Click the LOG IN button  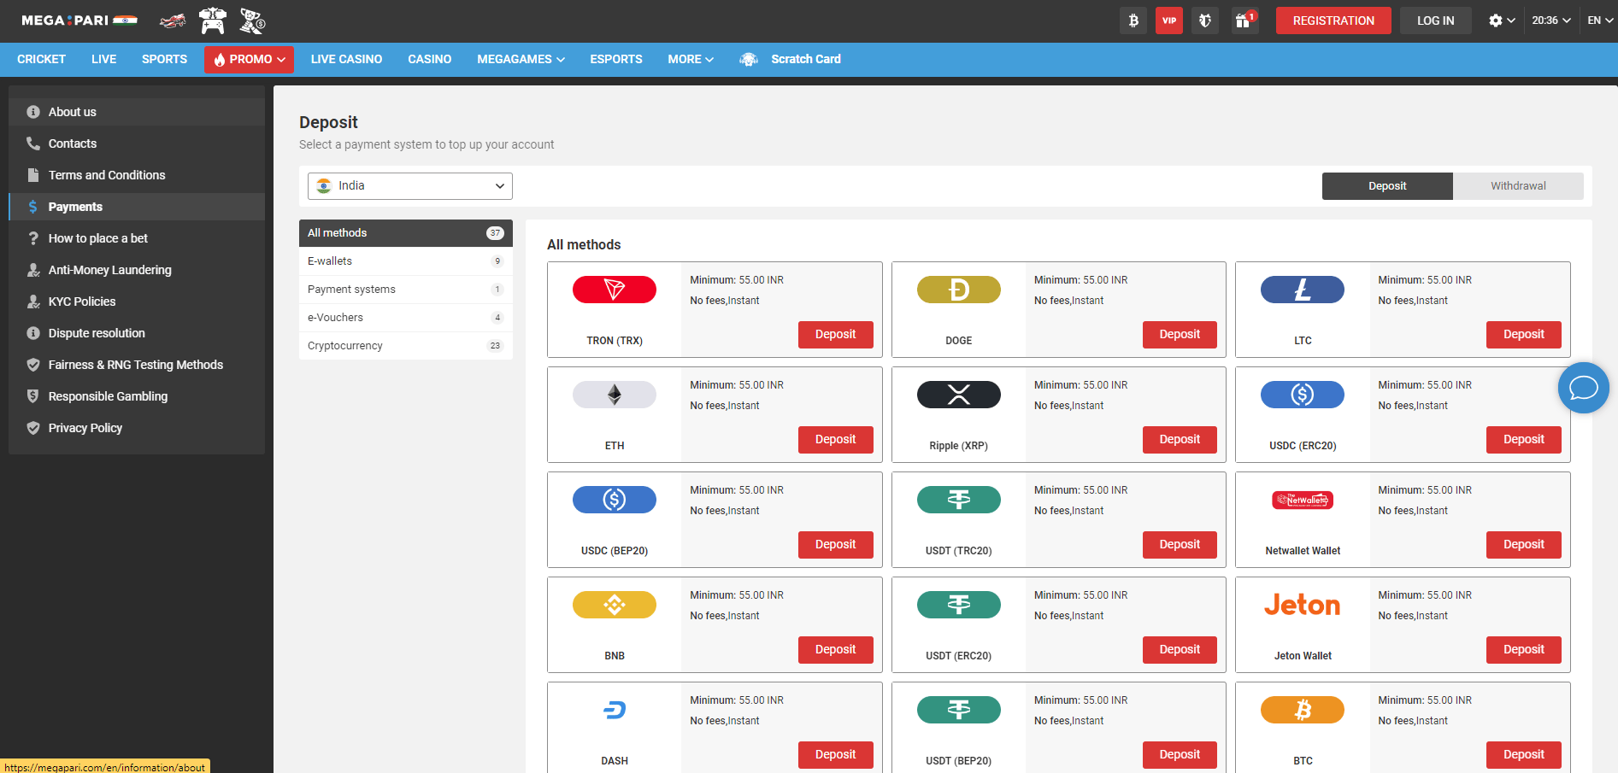[1435, 20]
